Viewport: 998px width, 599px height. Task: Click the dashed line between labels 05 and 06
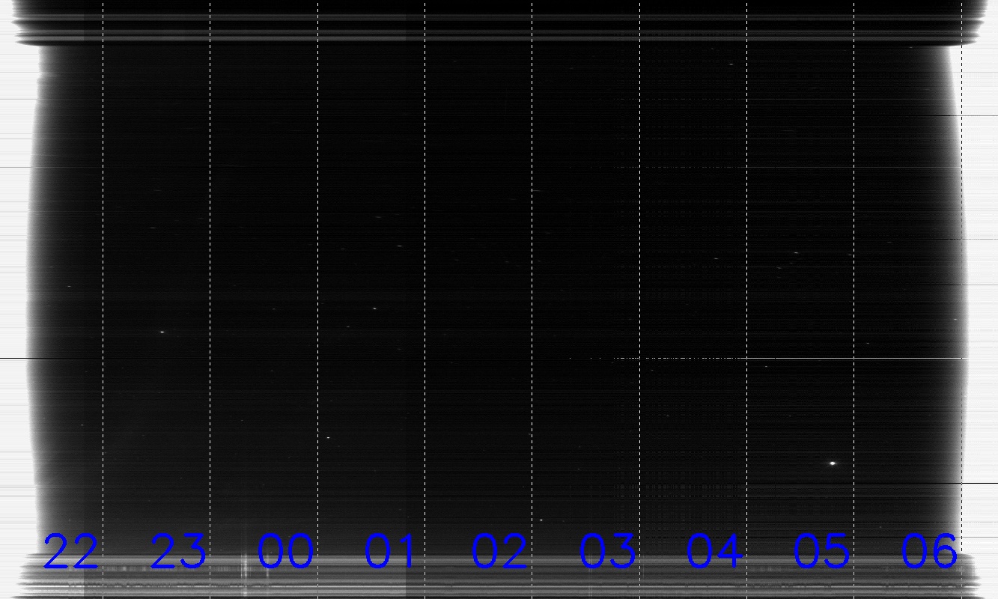click(854, 299)
